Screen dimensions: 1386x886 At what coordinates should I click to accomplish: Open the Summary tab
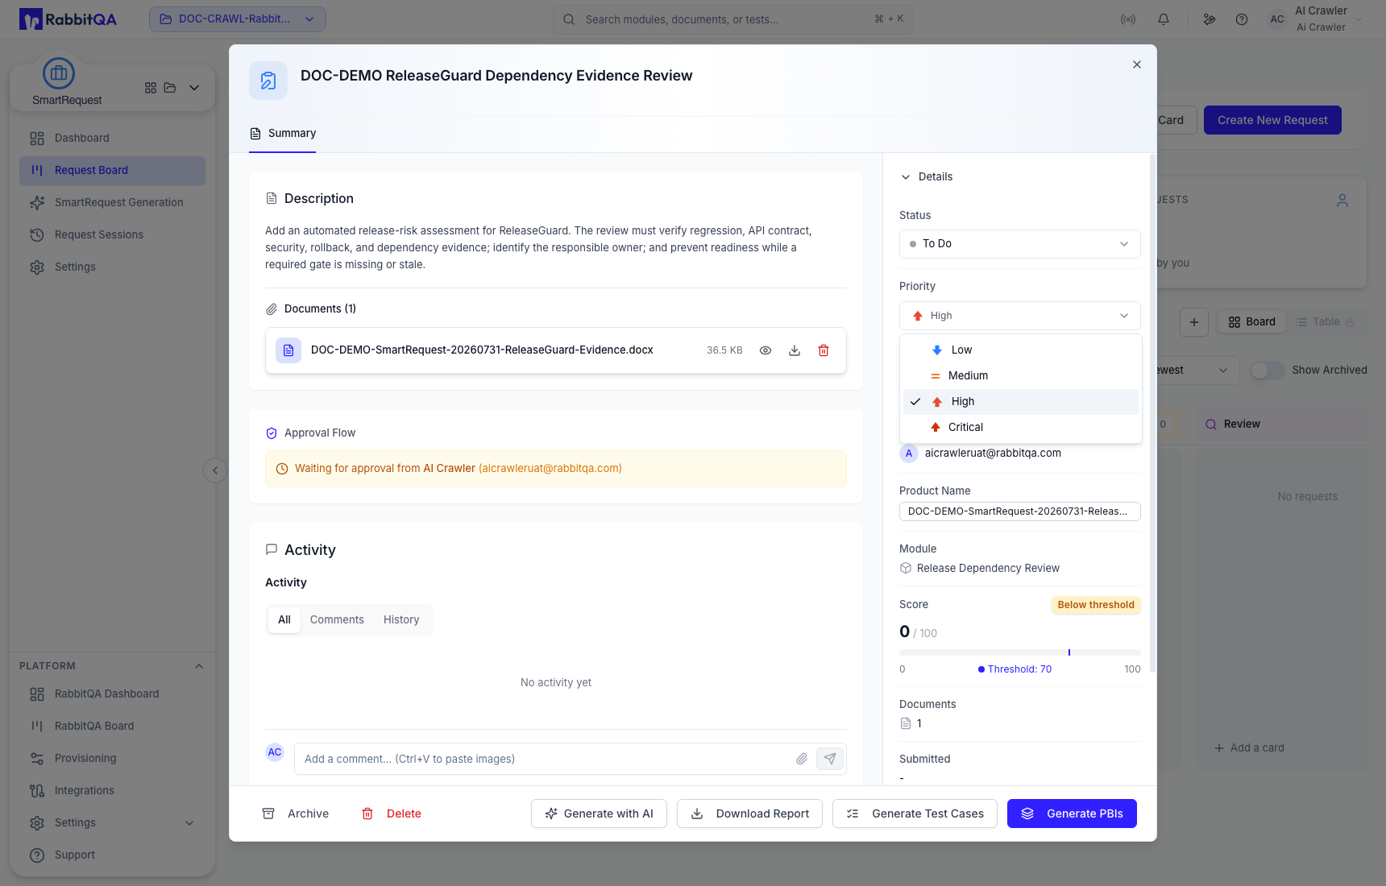[x=283, y=134]
